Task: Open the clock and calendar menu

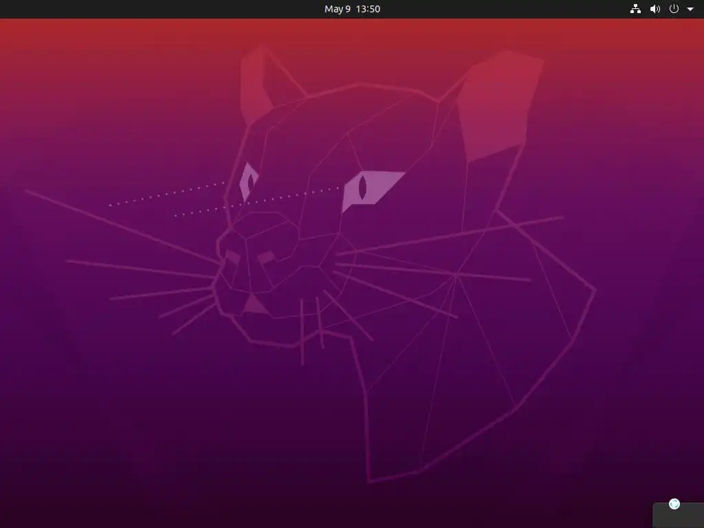Action: tap(352, 9)
